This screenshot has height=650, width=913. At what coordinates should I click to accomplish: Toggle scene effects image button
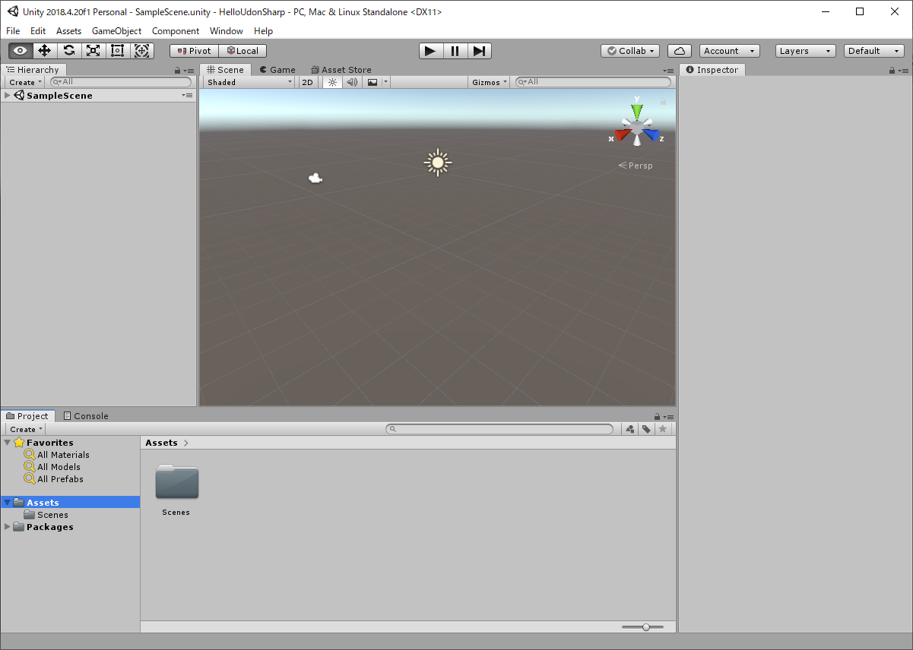[x=372, y=82]
